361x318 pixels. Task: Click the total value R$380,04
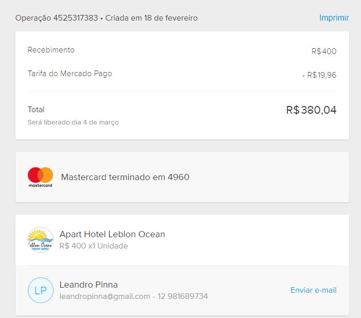[x=311, y=110]
